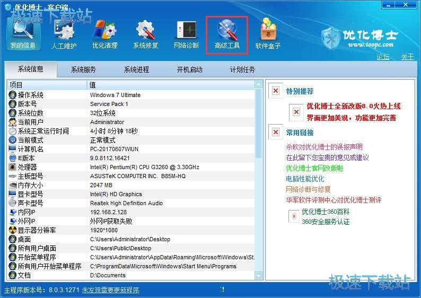Select the 192.168.2.128 IP value
This screenshot has width=421, height=298.
(109, 212)
